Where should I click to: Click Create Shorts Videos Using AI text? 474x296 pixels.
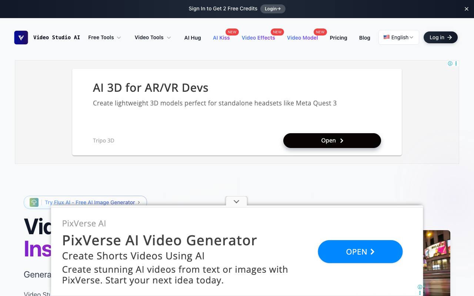(133, 256)
